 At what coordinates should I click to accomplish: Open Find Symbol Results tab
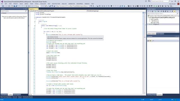28,97
